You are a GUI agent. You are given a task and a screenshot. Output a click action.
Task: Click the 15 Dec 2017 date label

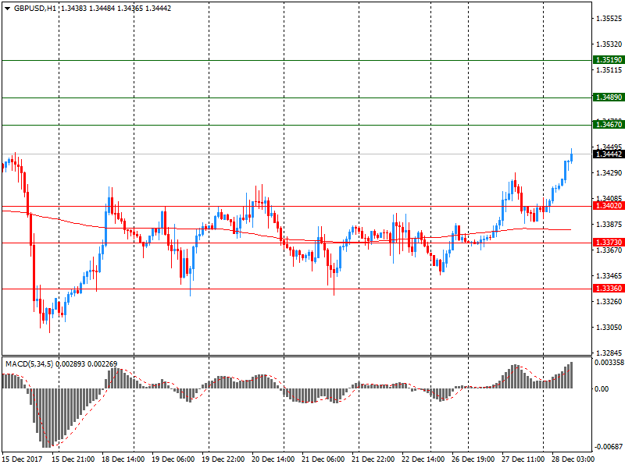click(x=23, y=460)
